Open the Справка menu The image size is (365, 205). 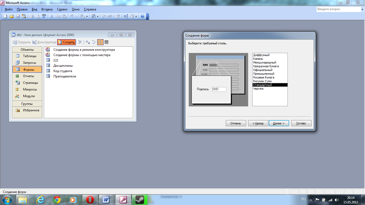[90, 9]
